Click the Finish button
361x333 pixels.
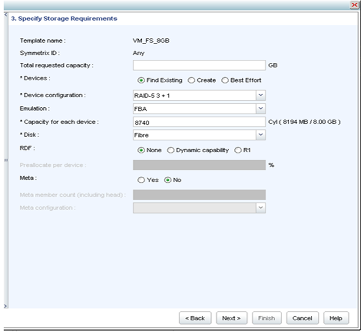click(266, 318)
